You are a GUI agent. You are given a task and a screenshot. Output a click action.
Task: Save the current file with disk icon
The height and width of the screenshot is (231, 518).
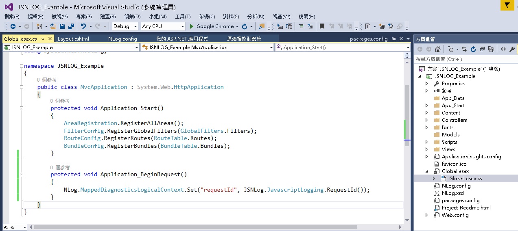(x=62, y=26)
